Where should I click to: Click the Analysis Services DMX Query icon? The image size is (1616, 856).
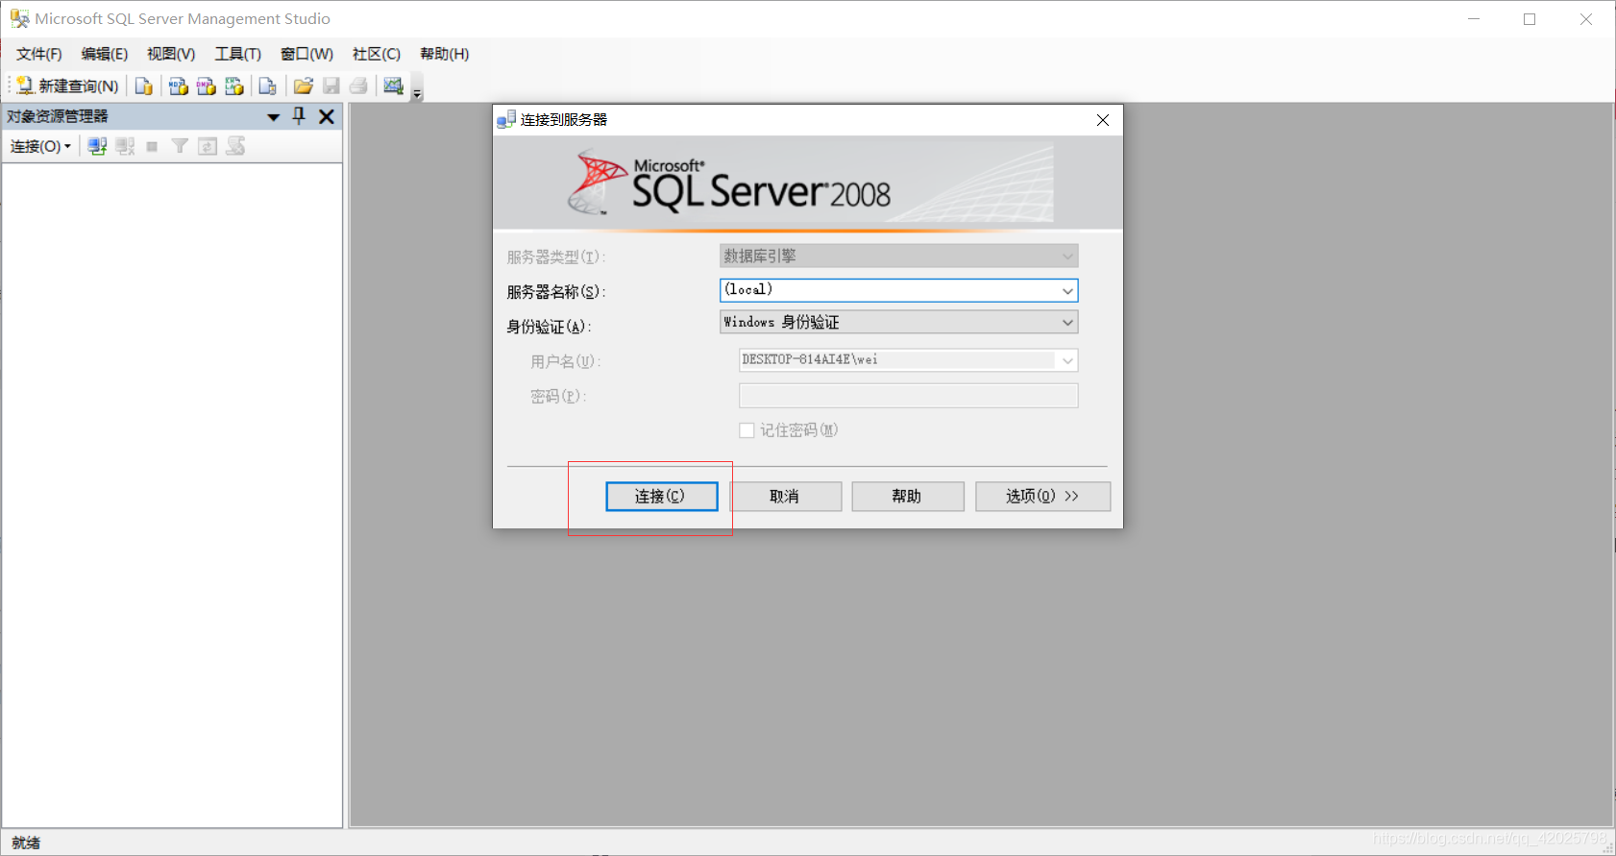click(206, 86)
